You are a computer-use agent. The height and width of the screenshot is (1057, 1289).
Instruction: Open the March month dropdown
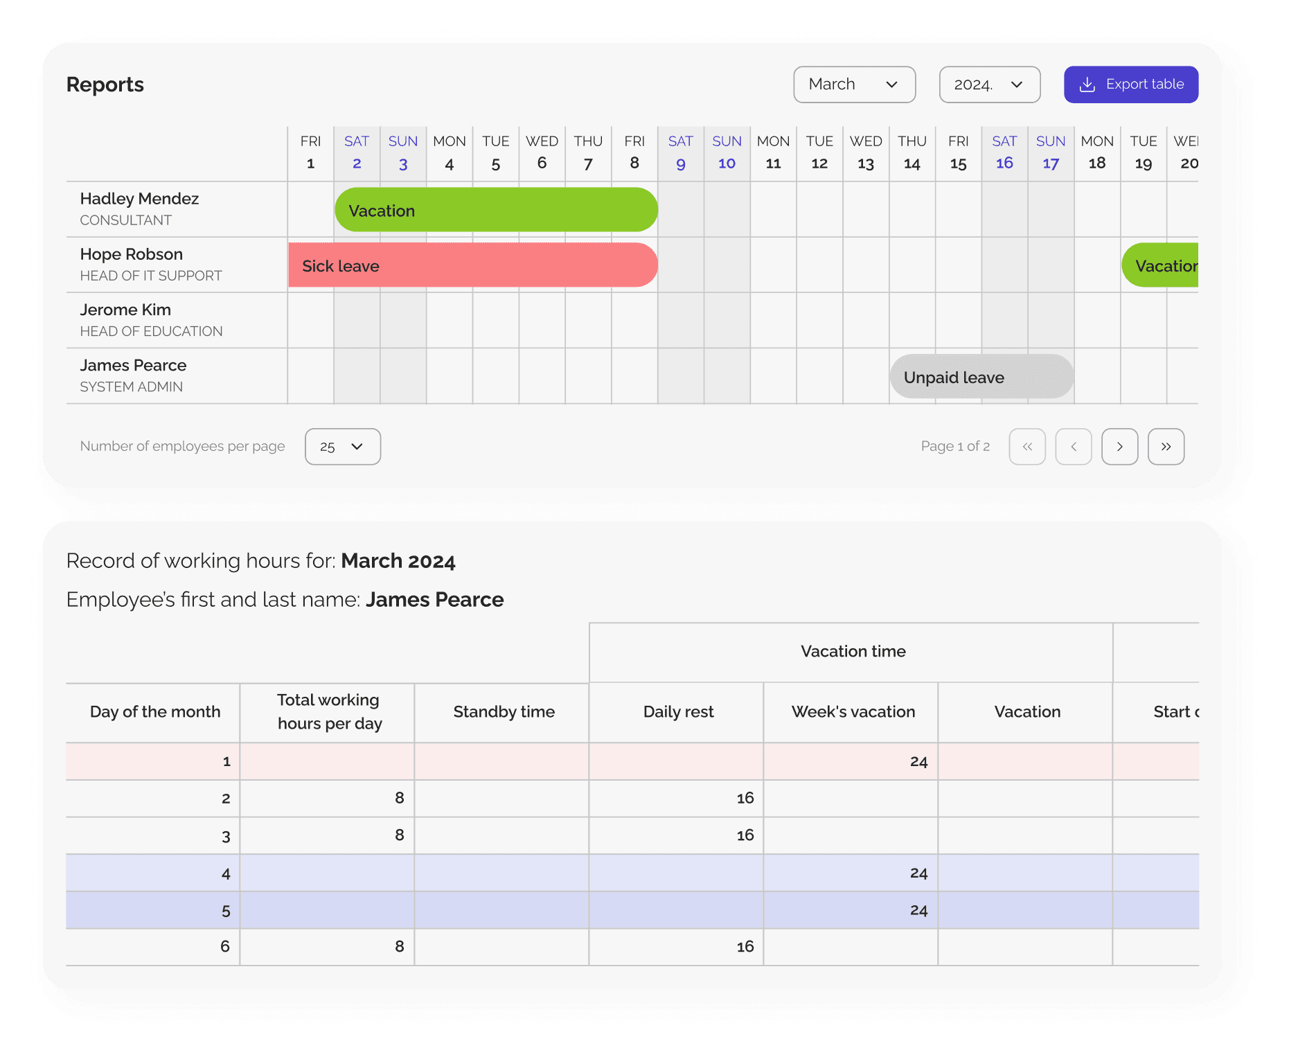[x=854, y=84]
